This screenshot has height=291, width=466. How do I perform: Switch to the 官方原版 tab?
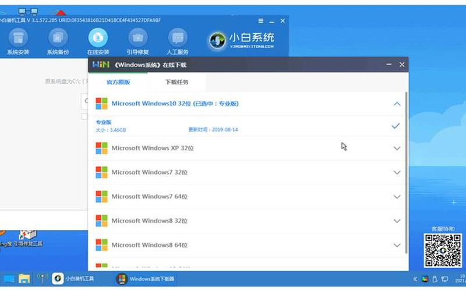click(x=118, y=82)
